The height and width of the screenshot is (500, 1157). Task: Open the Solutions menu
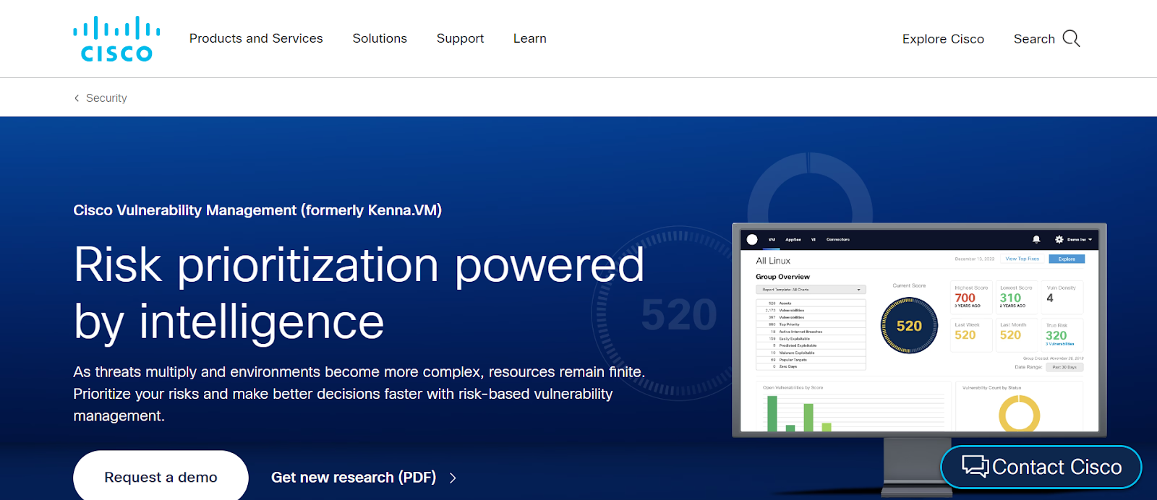pos(380,38)
